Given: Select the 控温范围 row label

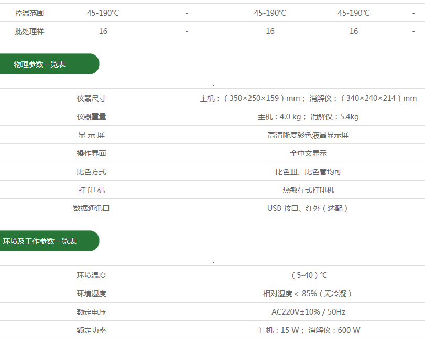Looking at the screenshot, I should pyautogui.click(x=29, y=13).
